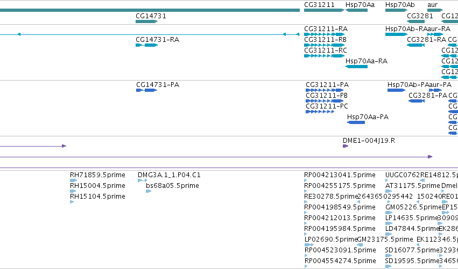Click the Hsp70Ab-RA transcript label
The width and height of the screenshot is (458, 269).
[x=406, y=29]
